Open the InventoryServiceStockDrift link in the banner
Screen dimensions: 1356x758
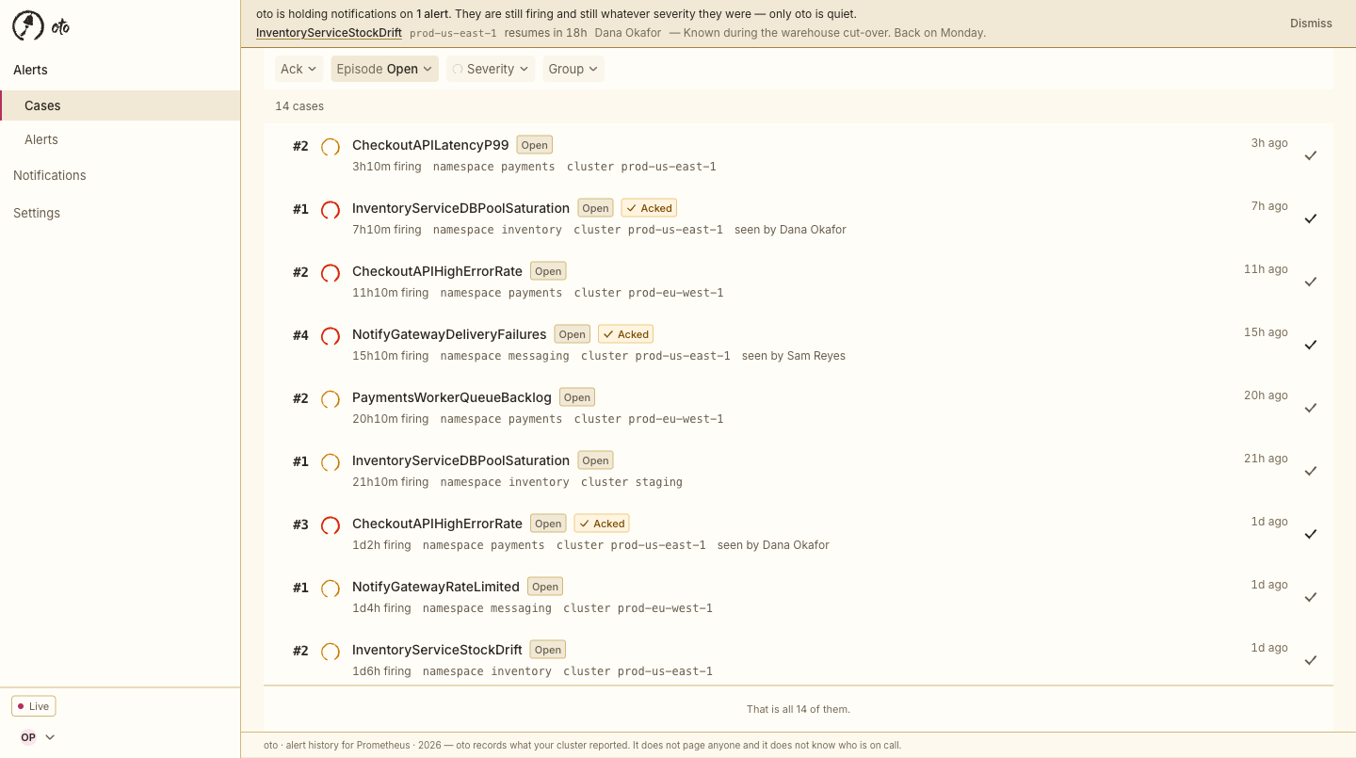[x=329, y=33]
